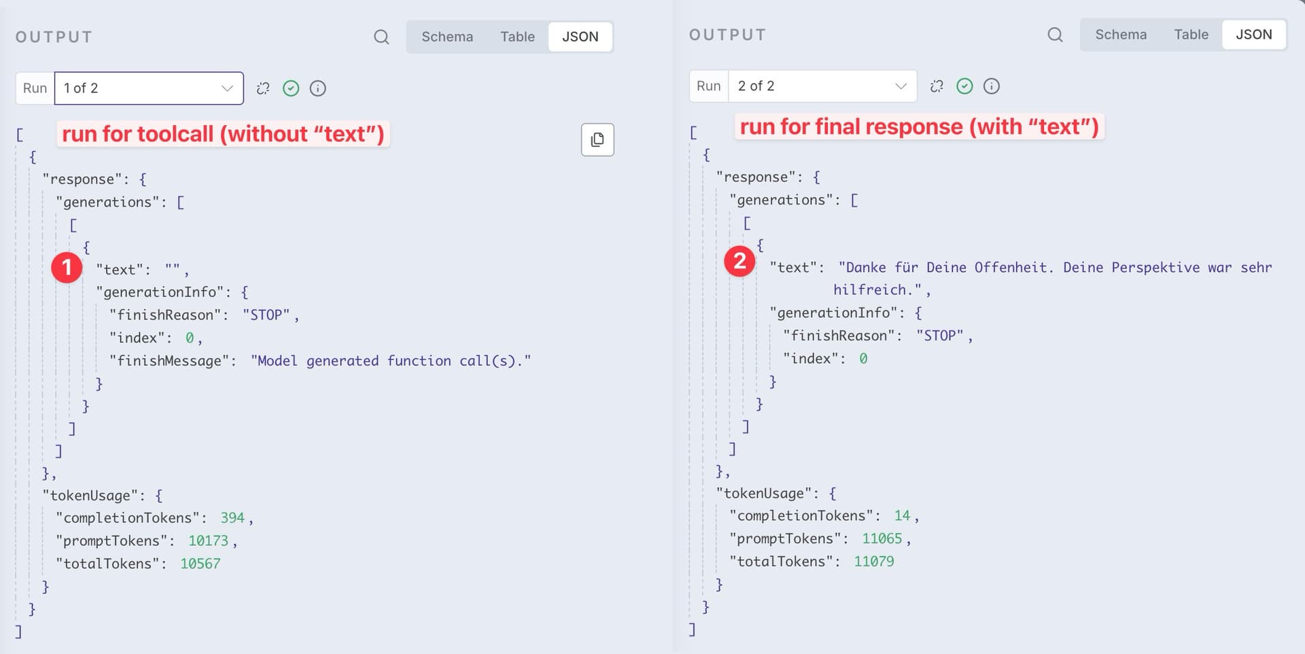Open the Run selector showing 2 of 2
Image resolution: width=1305 pixels, height=654 pixels.
coord(822,86)
